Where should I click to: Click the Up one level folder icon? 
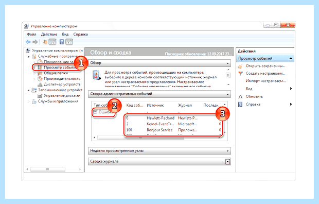click(x=45, y=42)
